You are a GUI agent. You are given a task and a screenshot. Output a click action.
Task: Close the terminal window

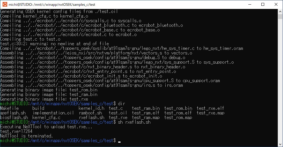pyautogui.click(x=276, y=5)
